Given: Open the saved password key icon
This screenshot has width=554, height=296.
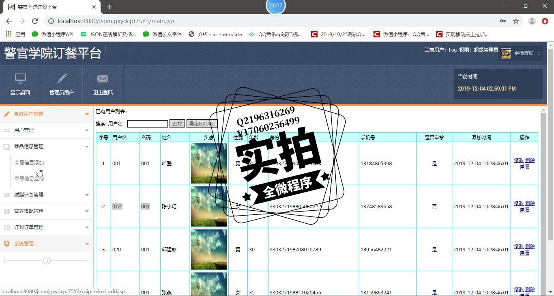Looking at the screenshot, I should pos(503,21).
